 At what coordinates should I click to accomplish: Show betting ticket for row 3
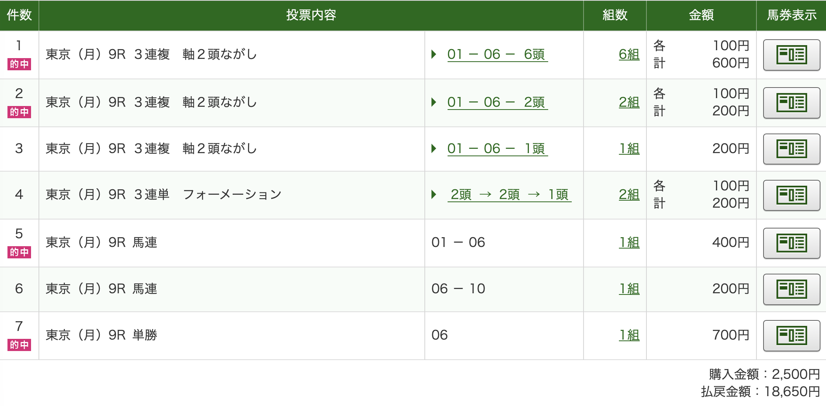coord(791,149)
